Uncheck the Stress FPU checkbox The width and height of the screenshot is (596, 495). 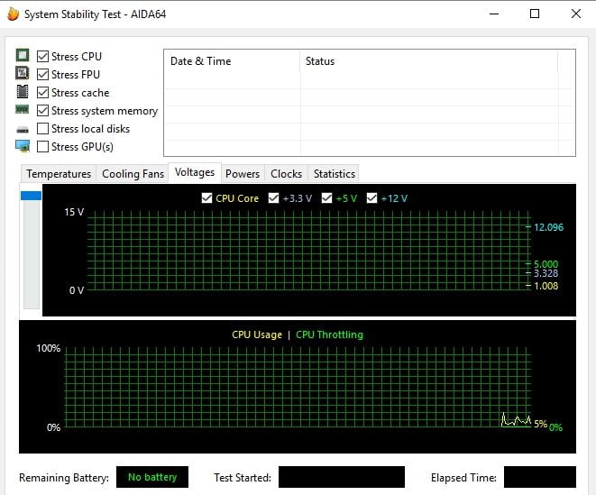click(42, 74)
